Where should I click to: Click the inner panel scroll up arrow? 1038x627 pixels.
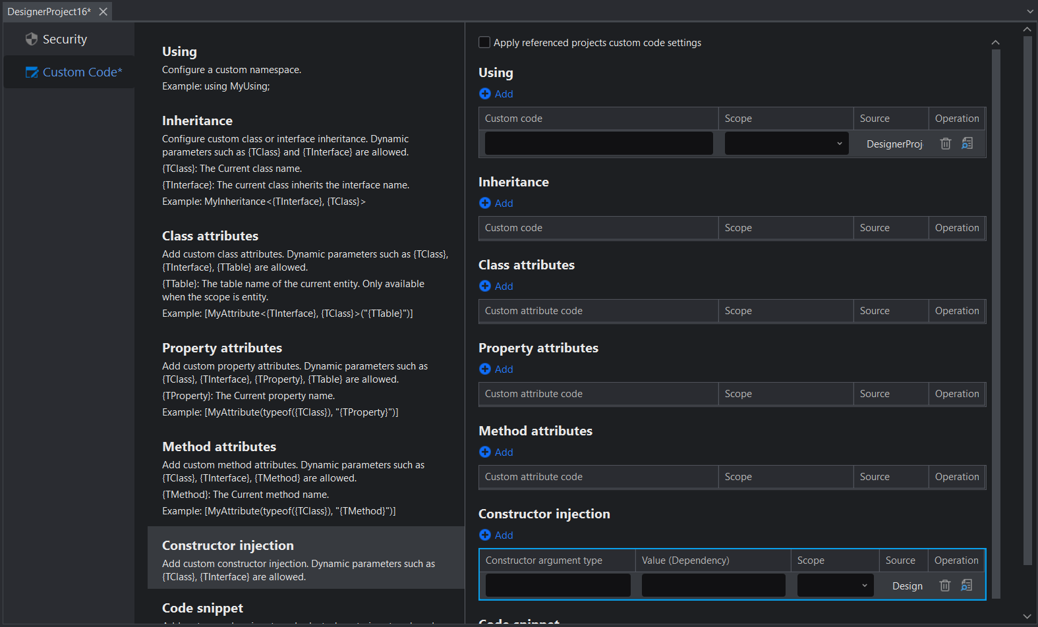pos(995,43)
